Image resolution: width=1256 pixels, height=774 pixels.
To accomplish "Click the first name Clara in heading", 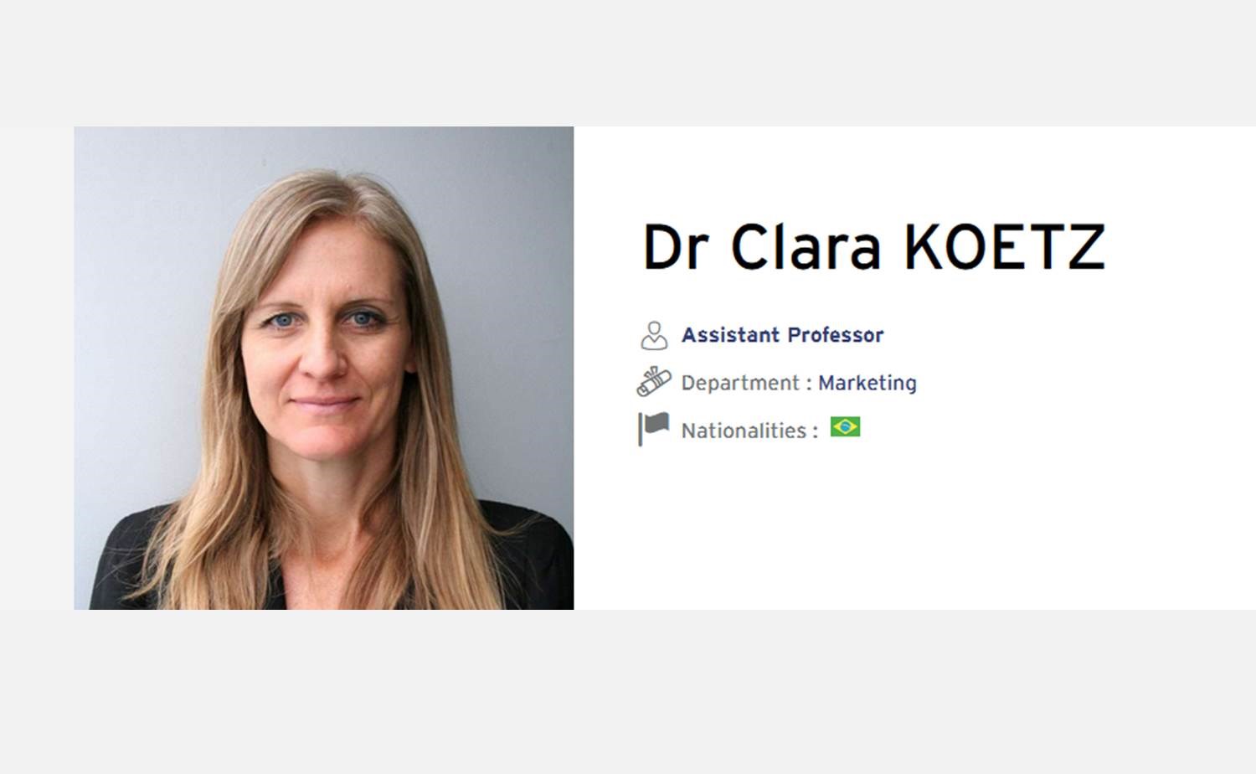I will click(806, 246).
